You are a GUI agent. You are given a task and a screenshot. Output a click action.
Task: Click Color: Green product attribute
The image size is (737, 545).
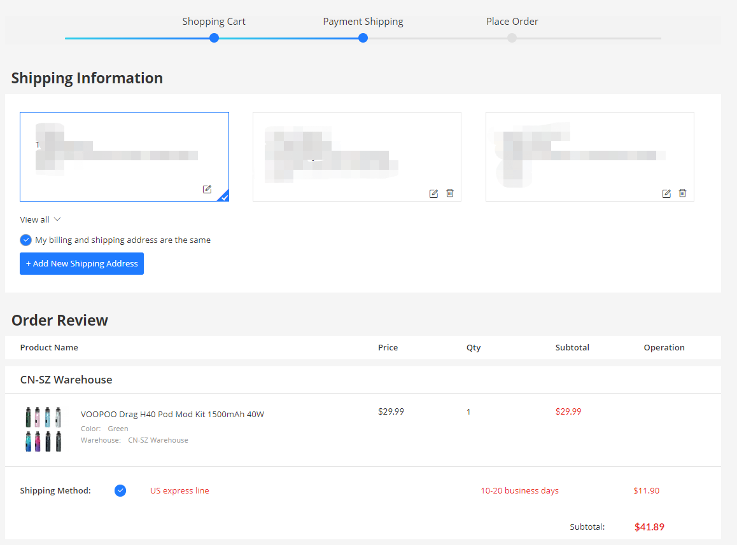pos(104,429)
